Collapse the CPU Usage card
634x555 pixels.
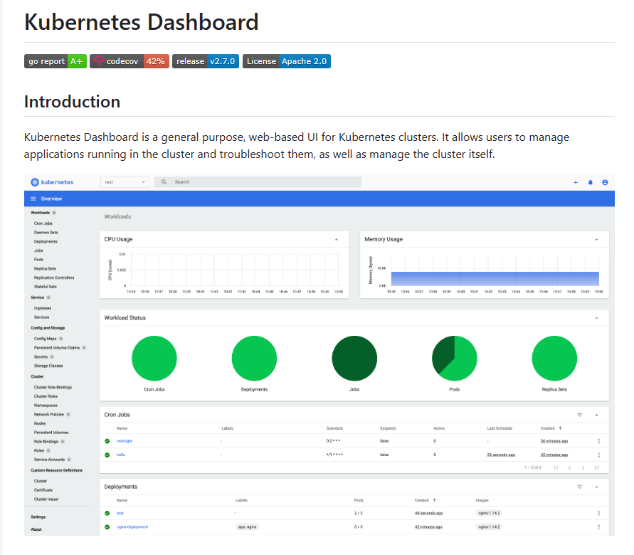[x=336, y=240]
